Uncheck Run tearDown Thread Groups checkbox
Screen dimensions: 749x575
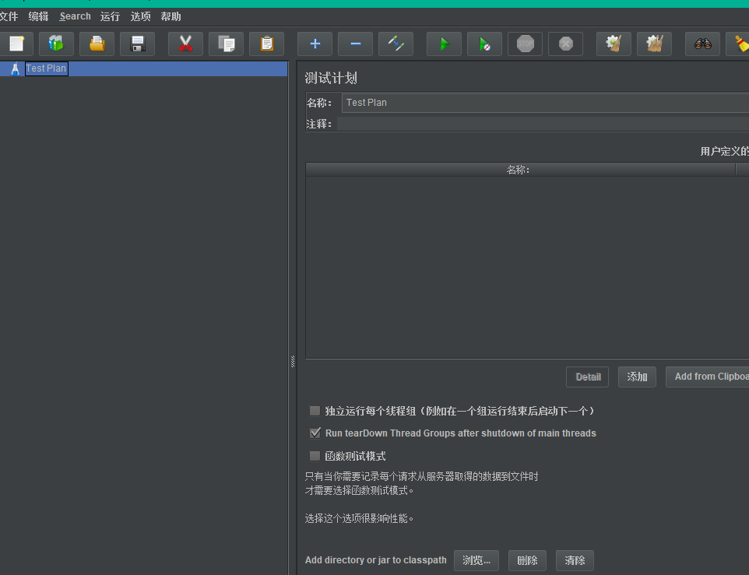(x=315, y=433)
